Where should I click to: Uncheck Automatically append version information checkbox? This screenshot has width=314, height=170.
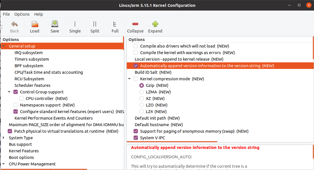[x=136, y=66]
